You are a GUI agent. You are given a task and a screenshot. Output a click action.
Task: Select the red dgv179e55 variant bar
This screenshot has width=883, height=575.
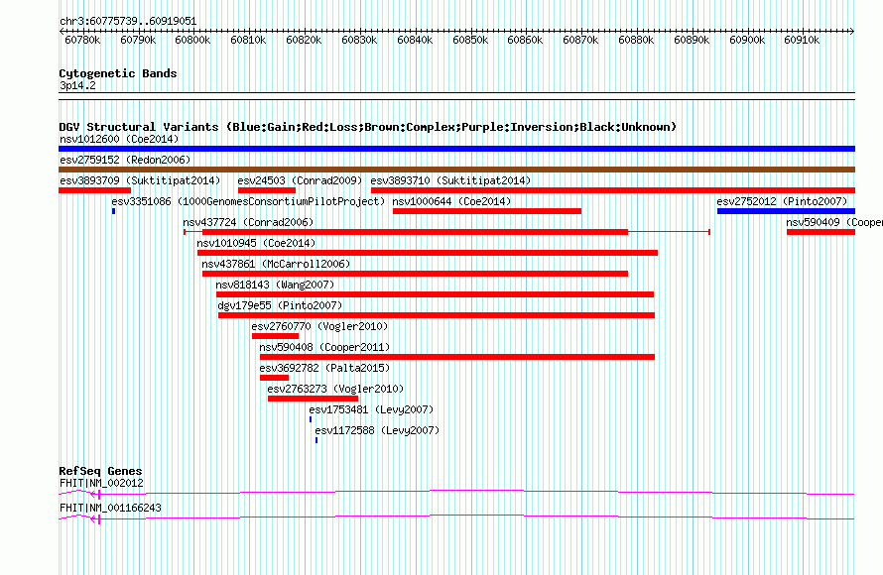coord(437,315)
